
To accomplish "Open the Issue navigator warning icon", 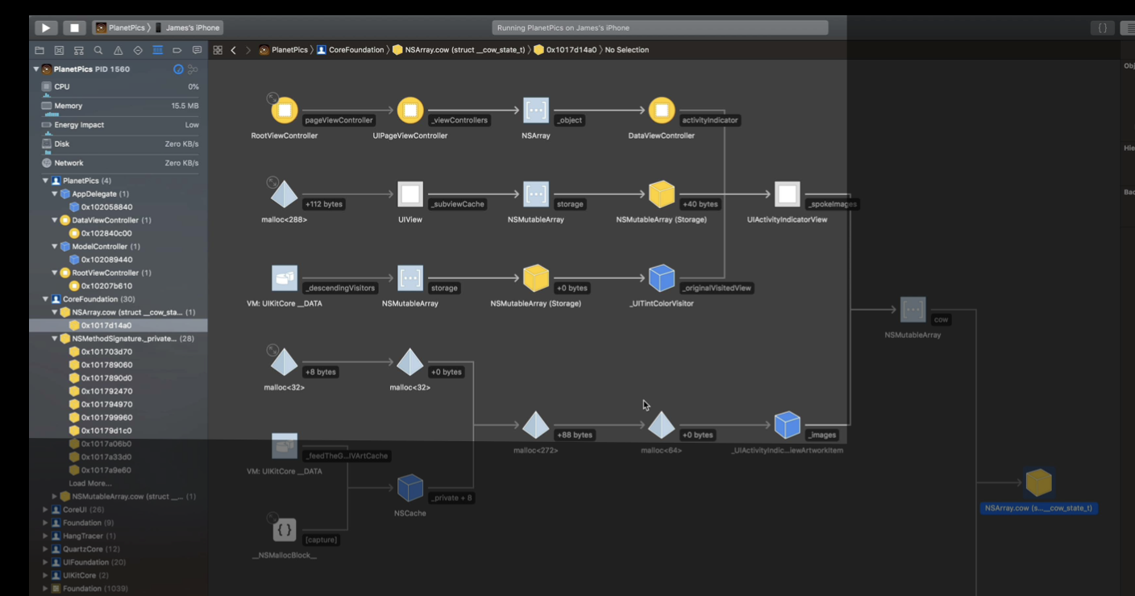I will [x=118, y=50].
